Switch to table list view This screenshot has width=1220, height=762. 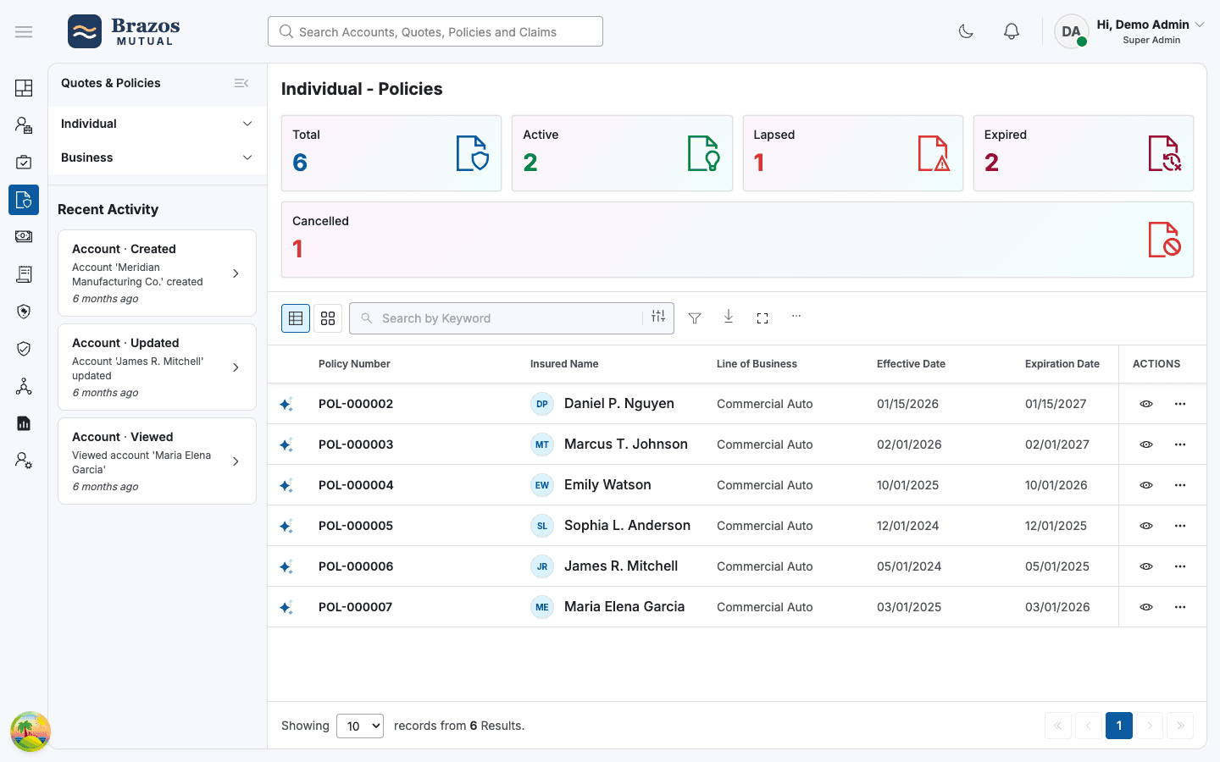tap(296, 318)
